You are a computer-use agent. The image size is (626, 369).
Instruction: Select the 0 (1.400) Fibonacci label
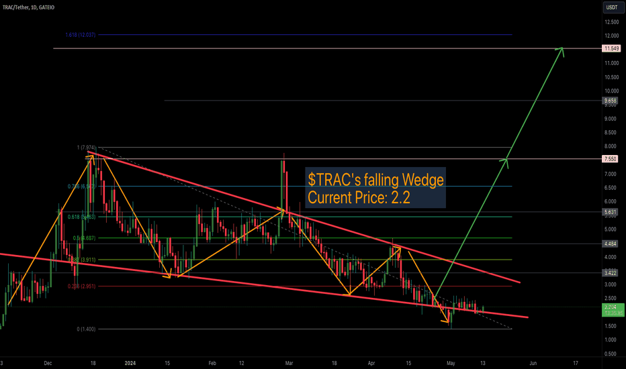coord(86,329)
